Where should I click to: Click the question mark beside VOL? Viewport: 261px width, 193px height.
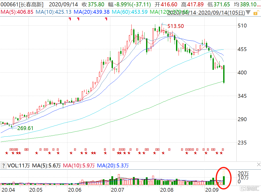(3, 166)
